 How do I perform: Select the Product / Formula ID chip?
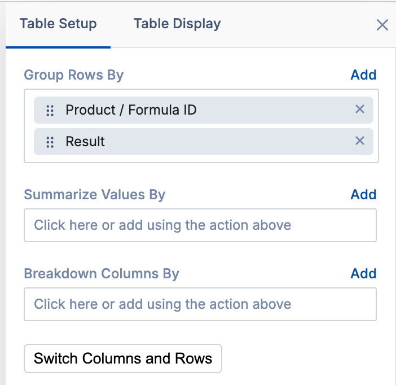[131, 110]
